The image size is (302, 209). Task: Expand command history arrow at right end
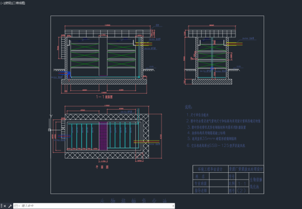tap(173, 206)
